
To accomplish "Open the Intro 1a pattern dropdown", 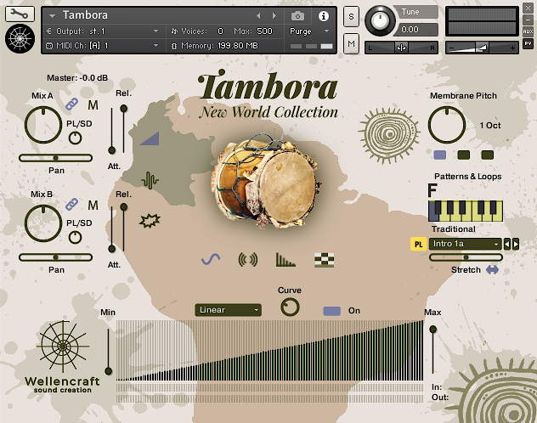I will click(x=465, y=244).
